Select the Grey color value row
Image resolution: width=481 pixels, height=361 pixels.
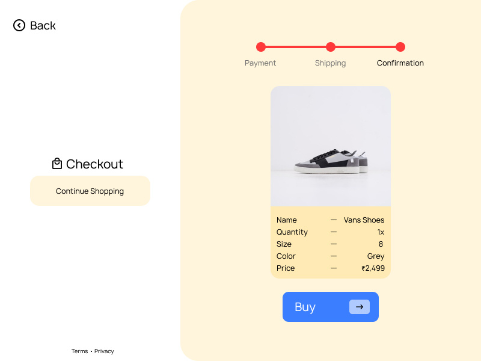pos(376,256)
